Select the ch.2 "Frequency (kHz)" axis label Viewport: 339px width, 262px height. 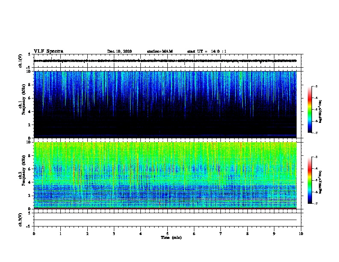click(24, 170)
